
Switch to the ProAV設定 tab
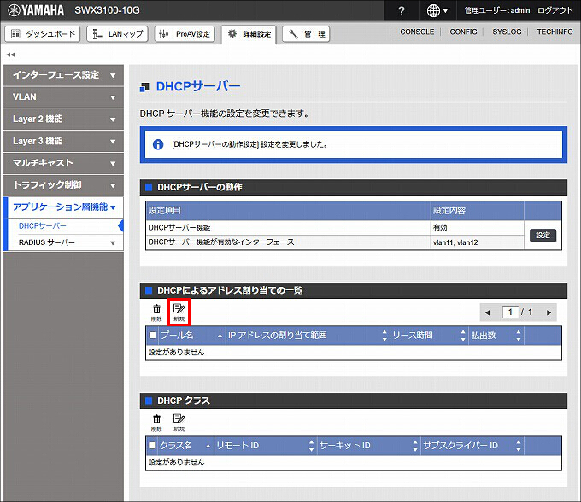185,34
